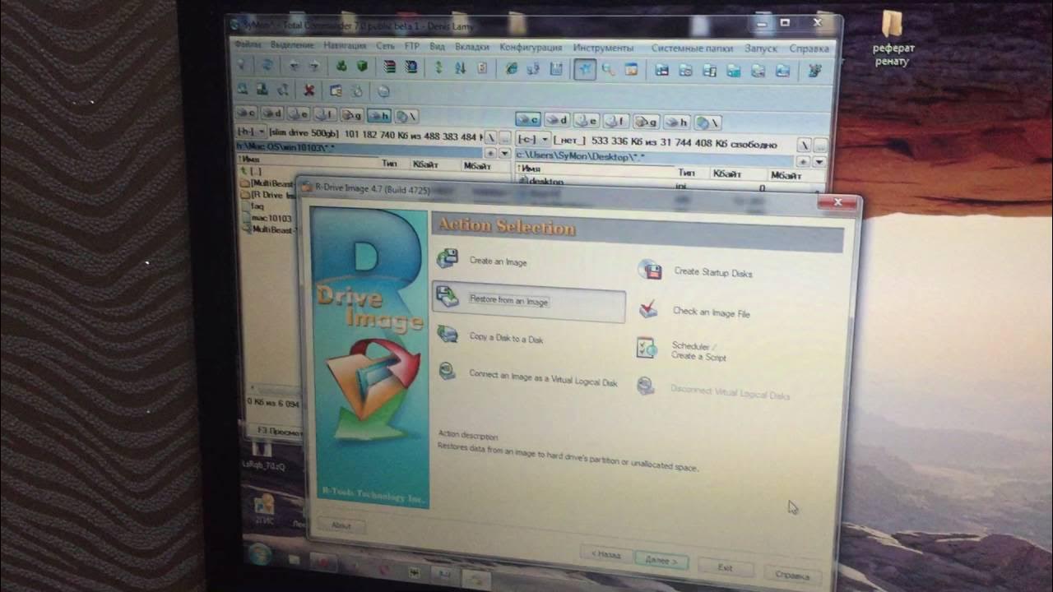The height and width of the screenshot is (592, 1053).
Task: Select drive d in the left panel drive bar
Action: [273, 113]
